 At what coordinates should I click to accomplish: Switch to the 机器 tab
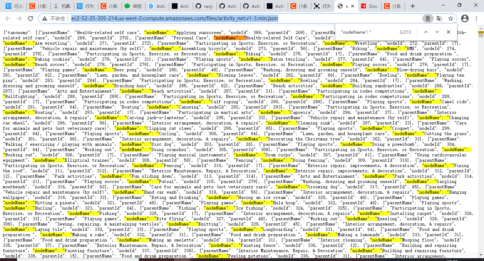coord(62,6)
